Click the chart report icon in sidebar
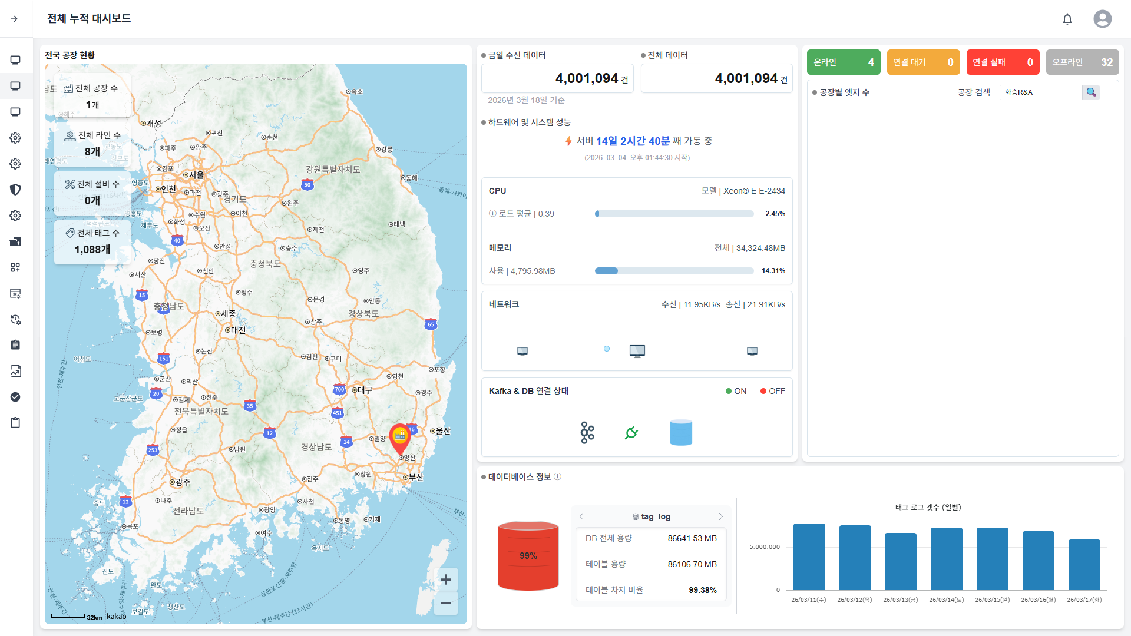This screenshot has height=636, width=1131. (15, 371)
